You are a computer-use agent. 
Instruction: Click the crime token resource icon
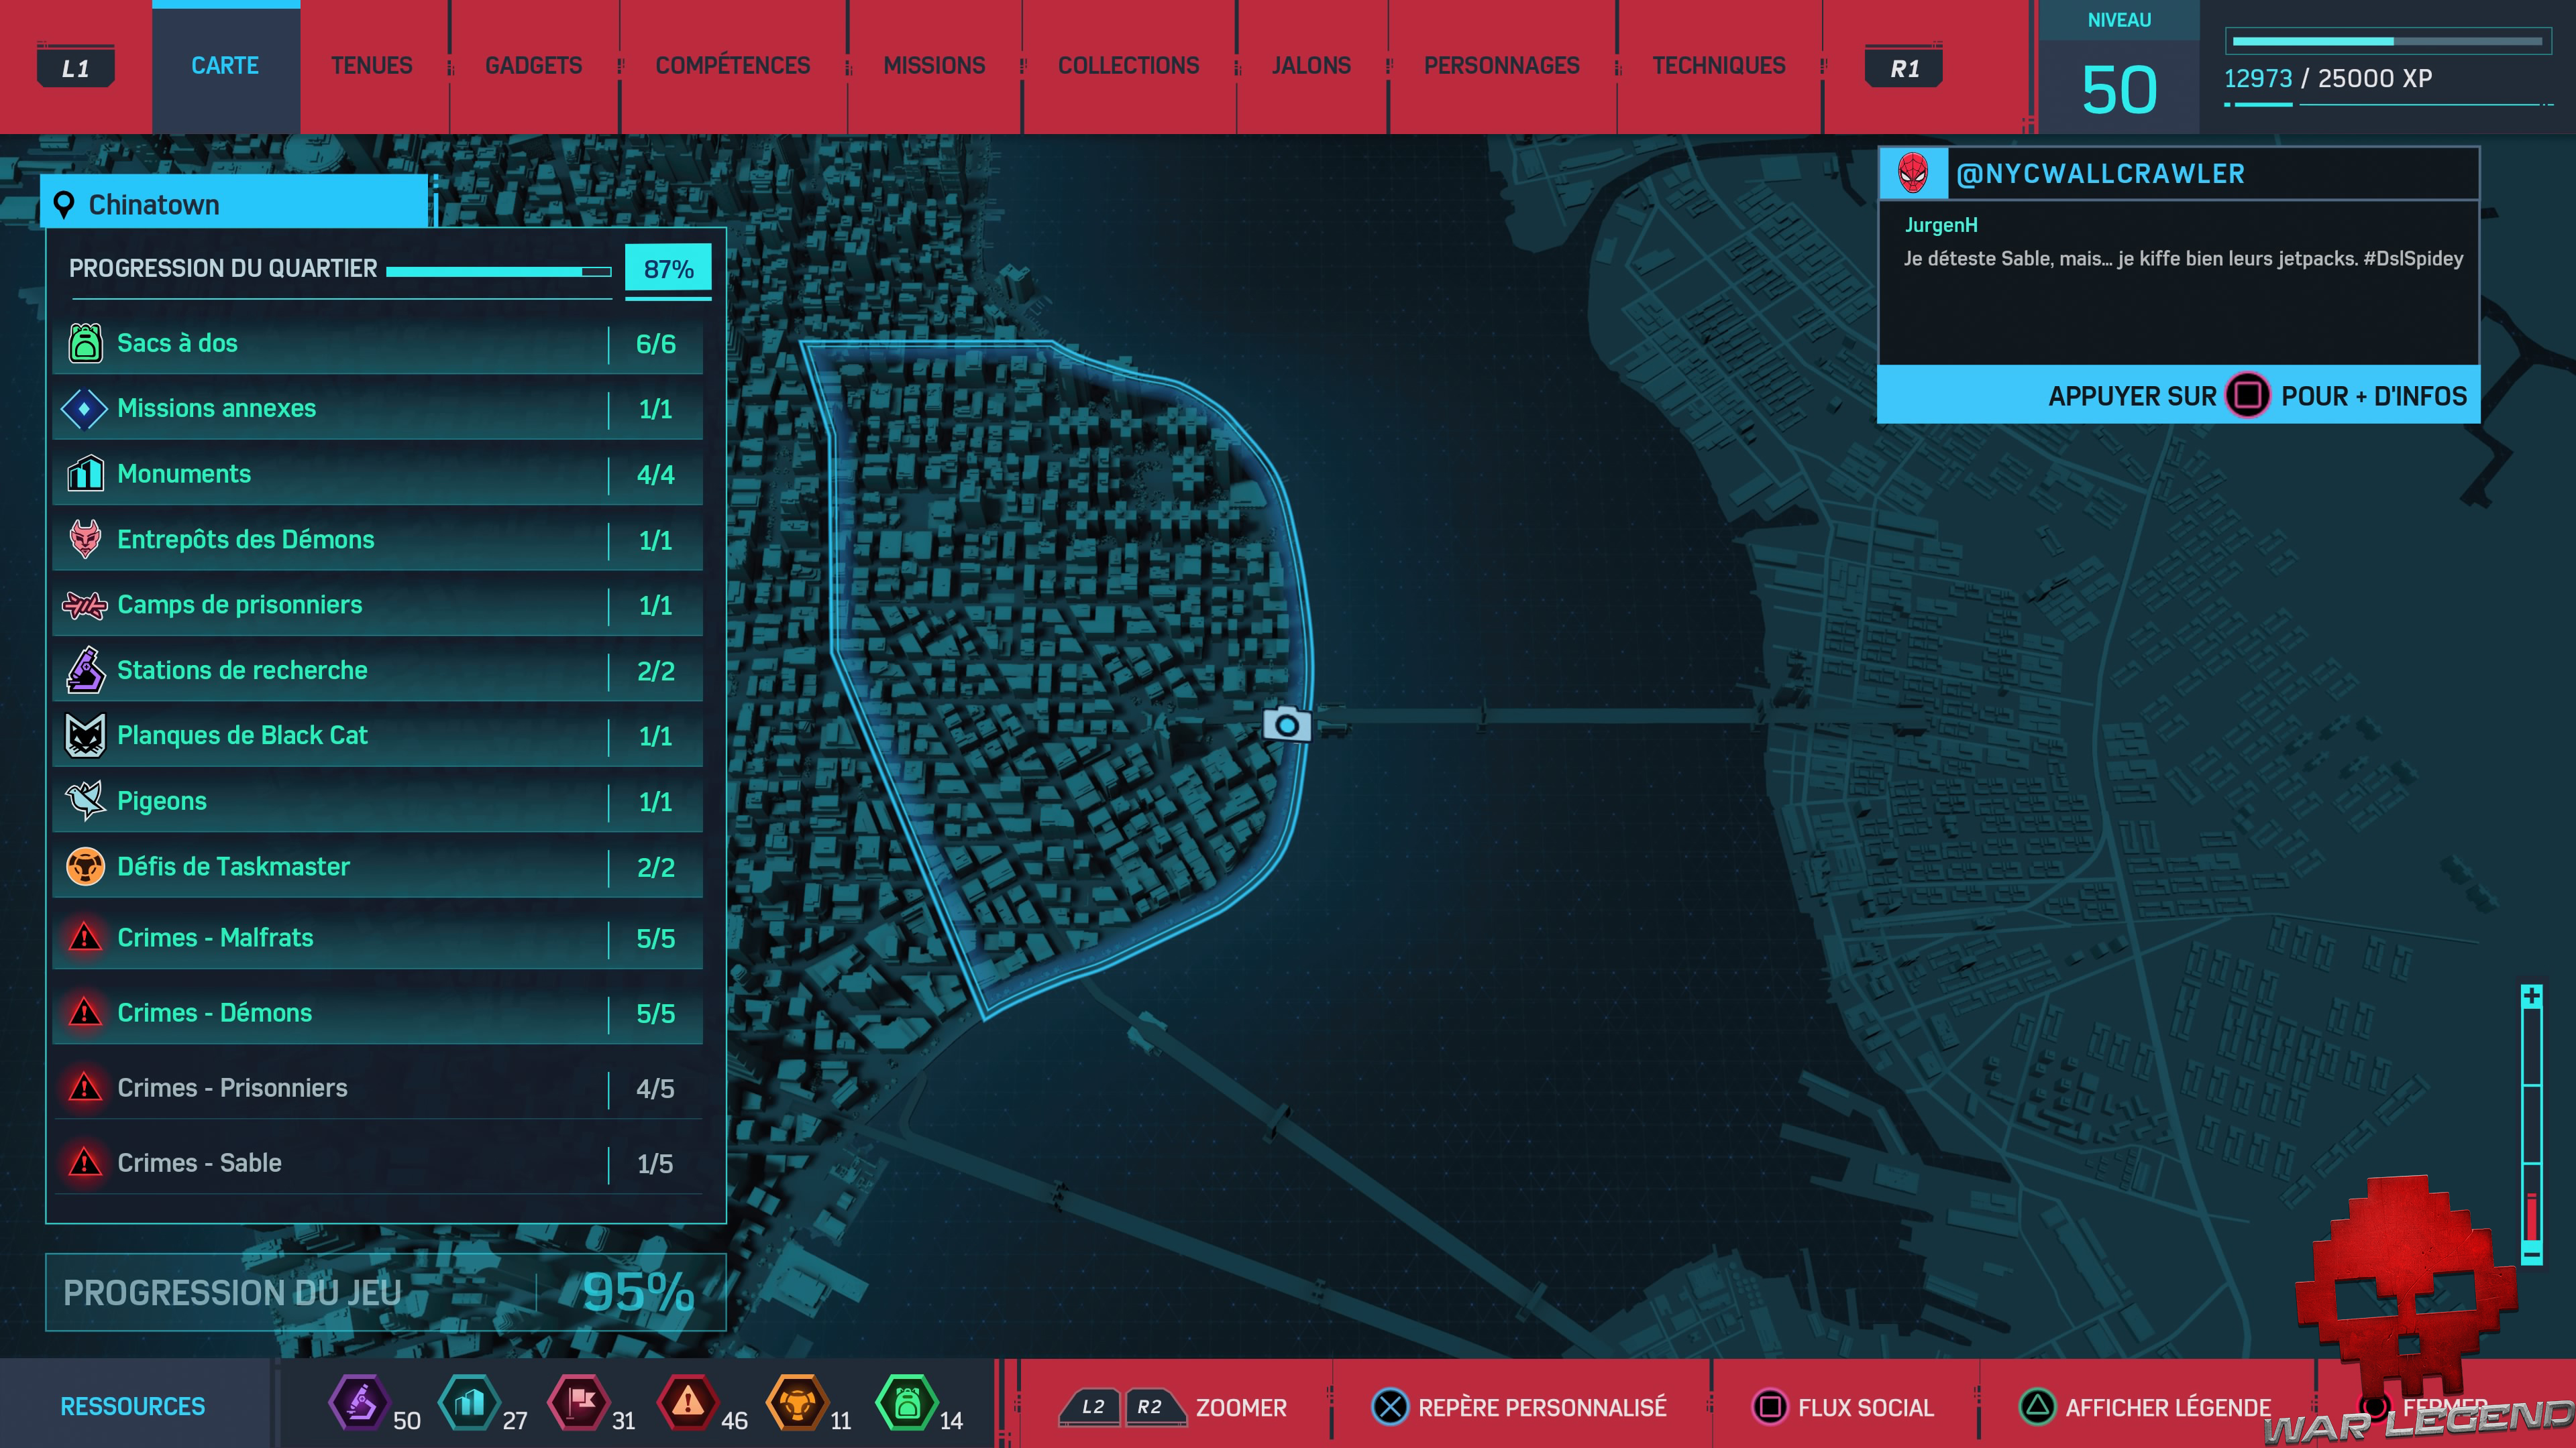click(x=687, y=1403)
